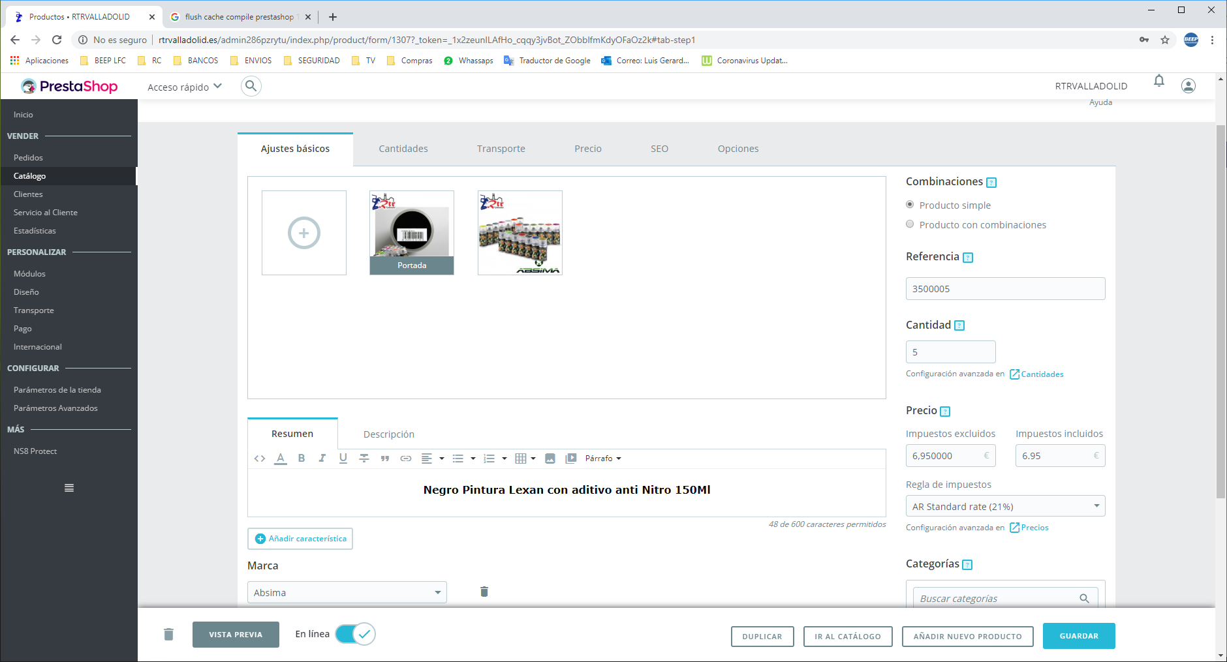Add a new product image
1227x662 pixels.
(304, 233)
